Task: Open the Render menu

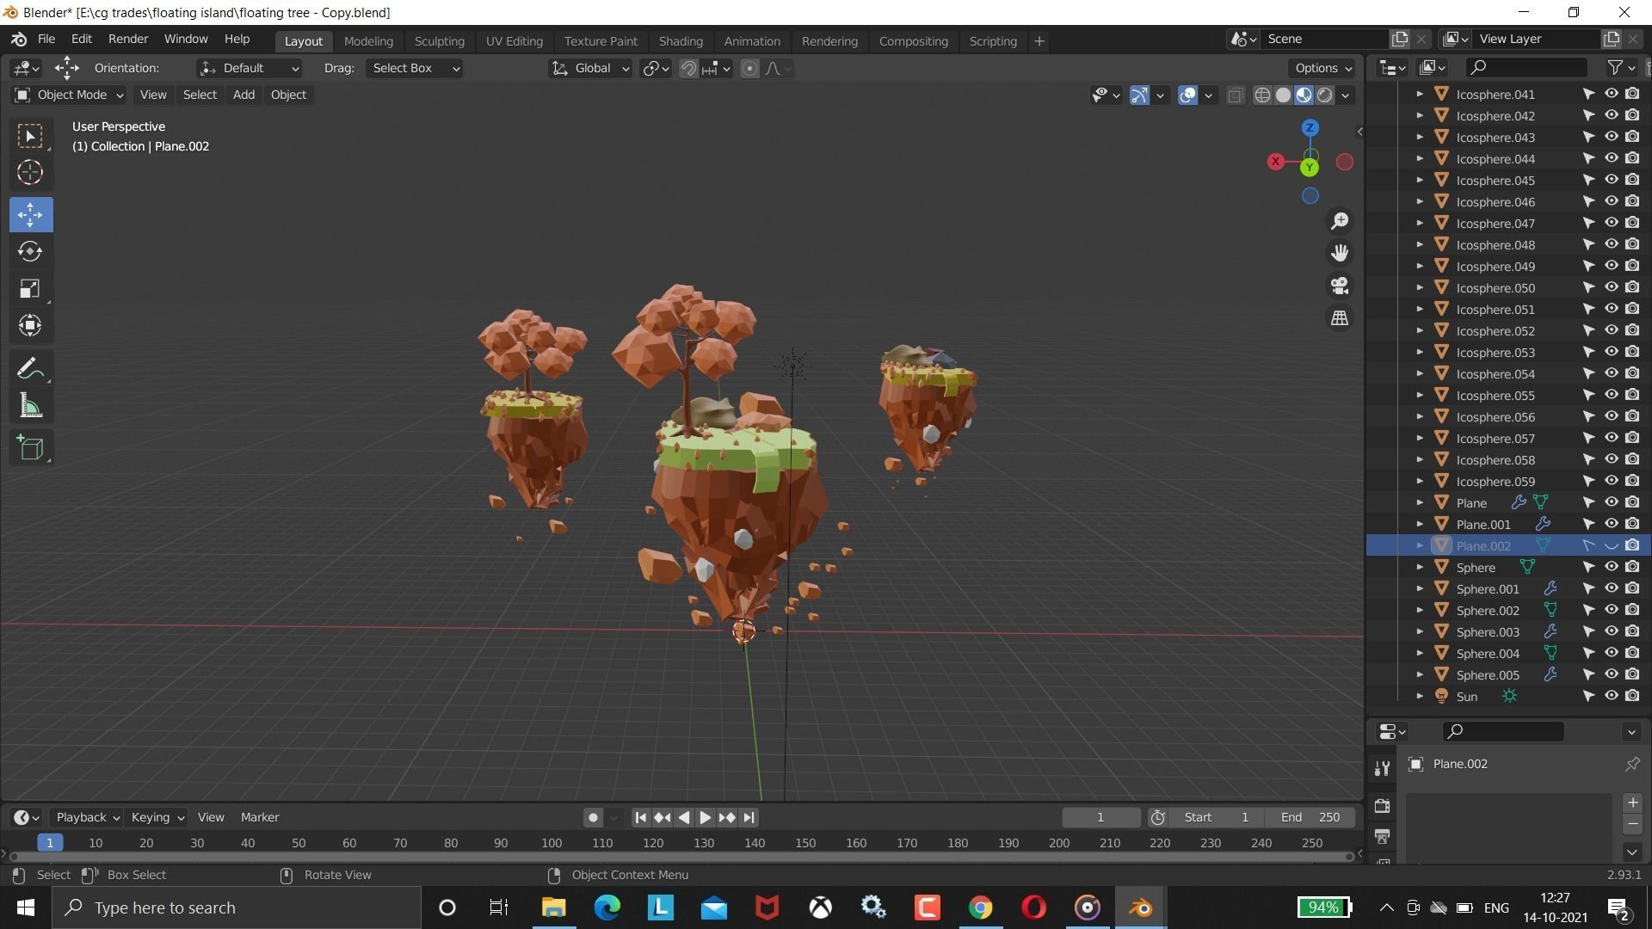Action: point(128,40)
